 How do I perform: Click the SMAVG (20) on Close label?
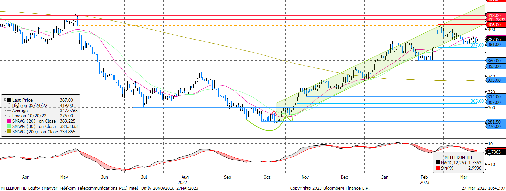(34, 121)
